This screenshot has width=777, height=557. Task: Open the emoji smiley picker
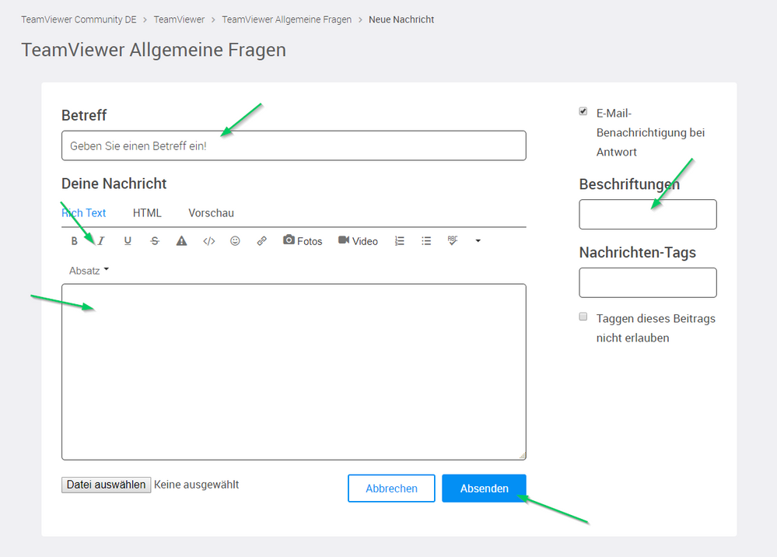(x=236, y=241)
